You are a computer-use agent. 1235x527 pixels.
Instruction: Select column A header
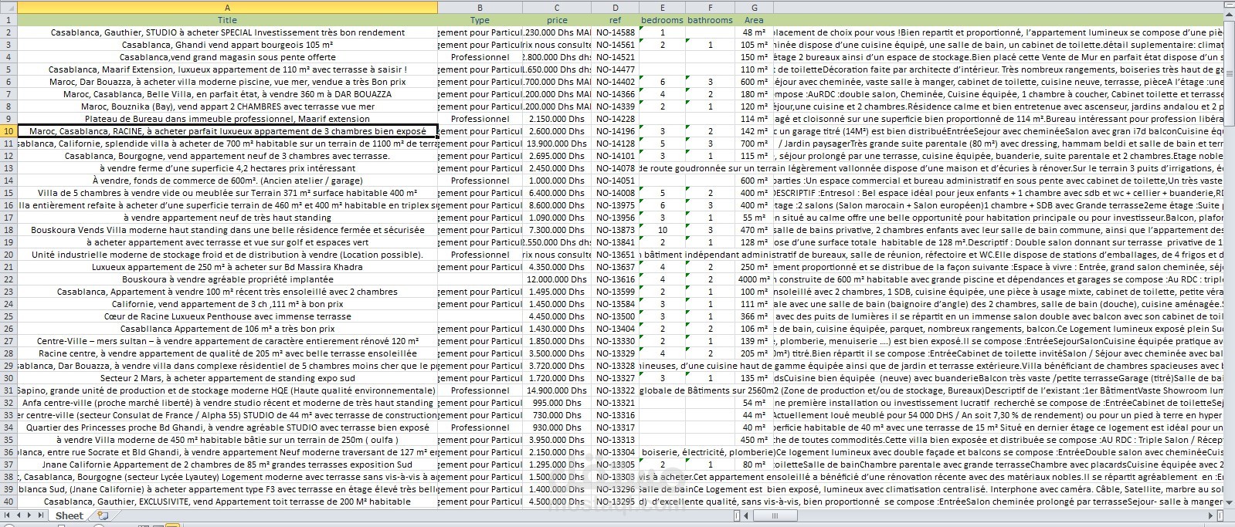(227, 8)
